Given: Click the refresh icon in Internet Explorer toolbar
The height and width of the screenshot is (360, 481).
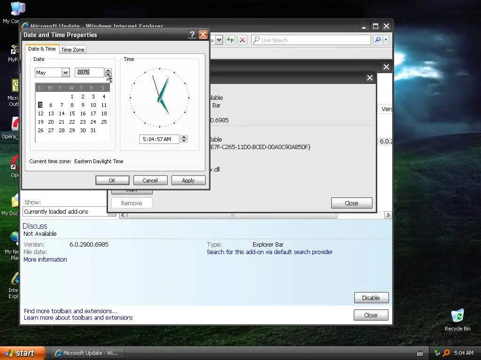Looking at the screenshot, I should point(230,40).
